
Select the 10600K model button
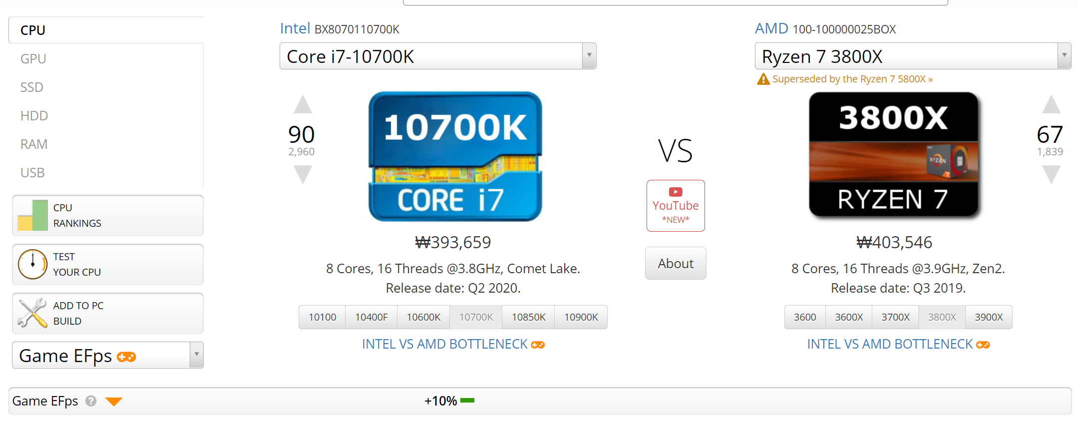pos(423,317)
